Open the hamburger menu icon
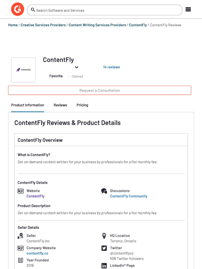This screenshot has height=269, width=202. (188, 9)
